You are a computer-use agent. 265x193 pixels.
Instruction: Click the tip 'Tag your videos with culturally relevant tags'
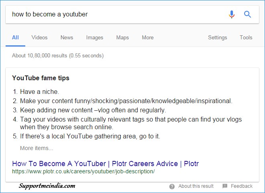(131, 123)
